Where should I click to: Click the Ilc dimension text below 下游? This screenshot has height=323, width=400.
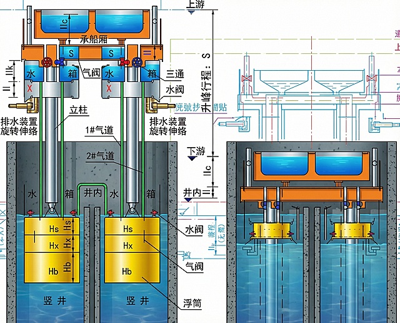[207, 170]
